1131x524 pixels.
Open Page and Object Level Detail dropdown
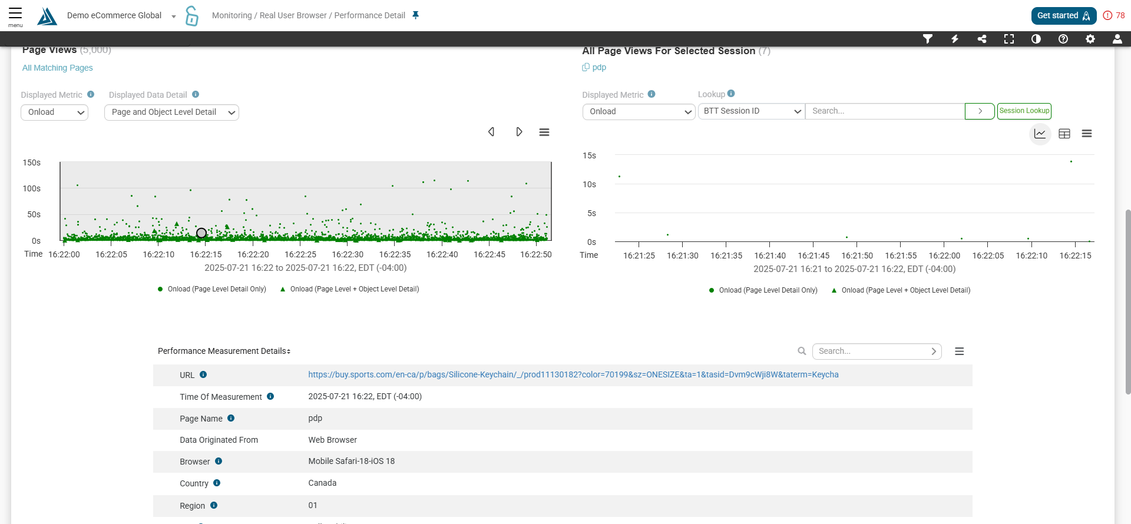171,112
